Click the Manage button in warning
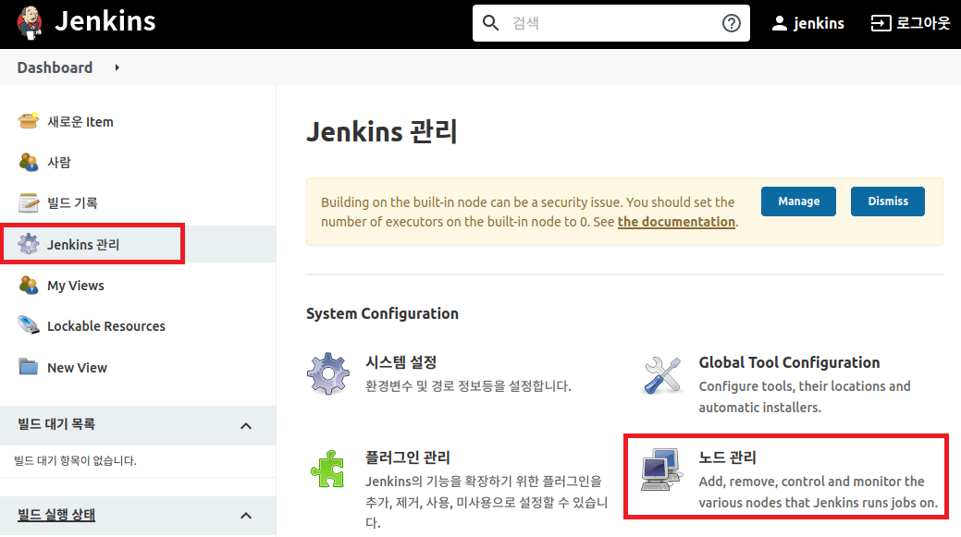Screen dimensions: 961x537 click(798, 201)
